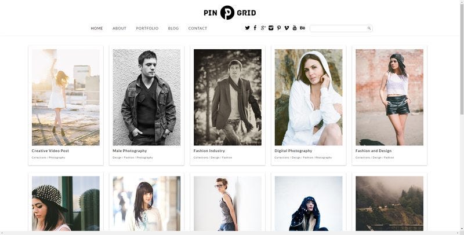The height and width of the screenshot is (235, 464).
Task: Open the Creative Video Post title link
Action: click(x=50, y=151)
